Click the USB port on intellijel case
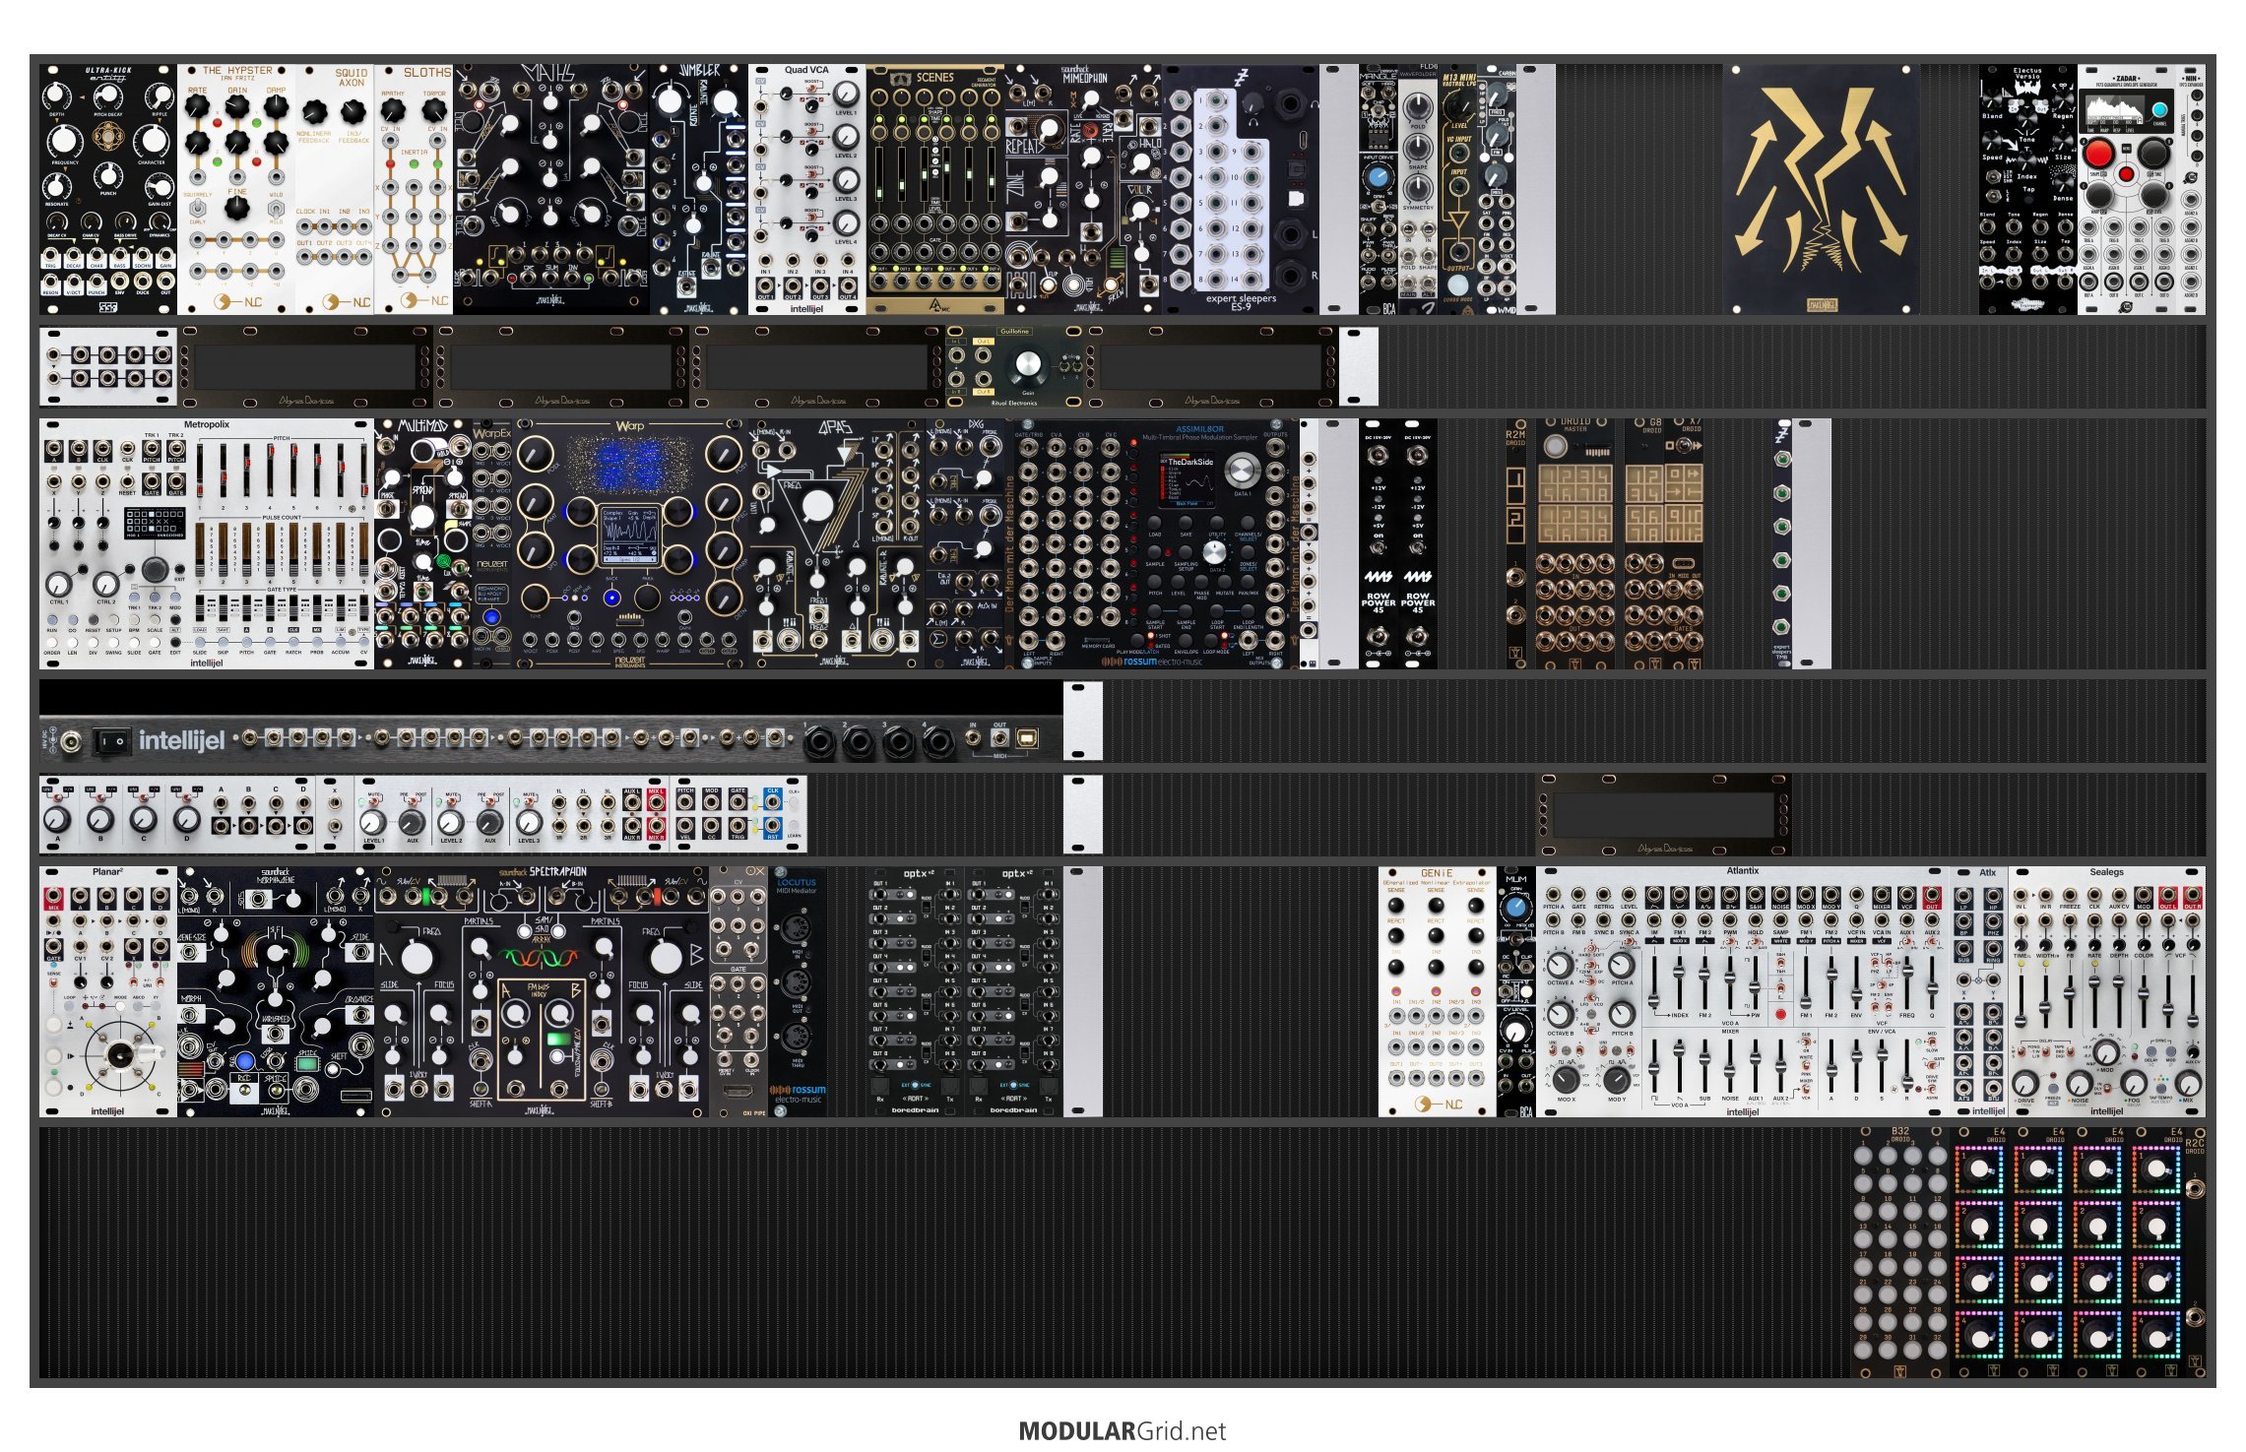The width and height of the screenshot is (2246, 1452). click(x=1027, y=737)
